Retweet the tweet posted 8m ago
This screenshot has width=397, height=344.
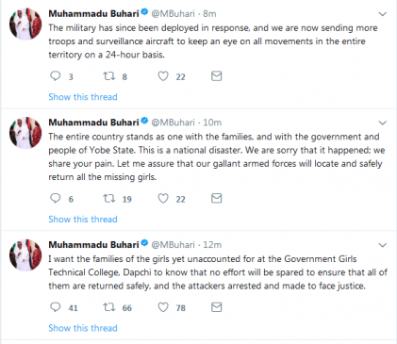[x=109, y=76]
